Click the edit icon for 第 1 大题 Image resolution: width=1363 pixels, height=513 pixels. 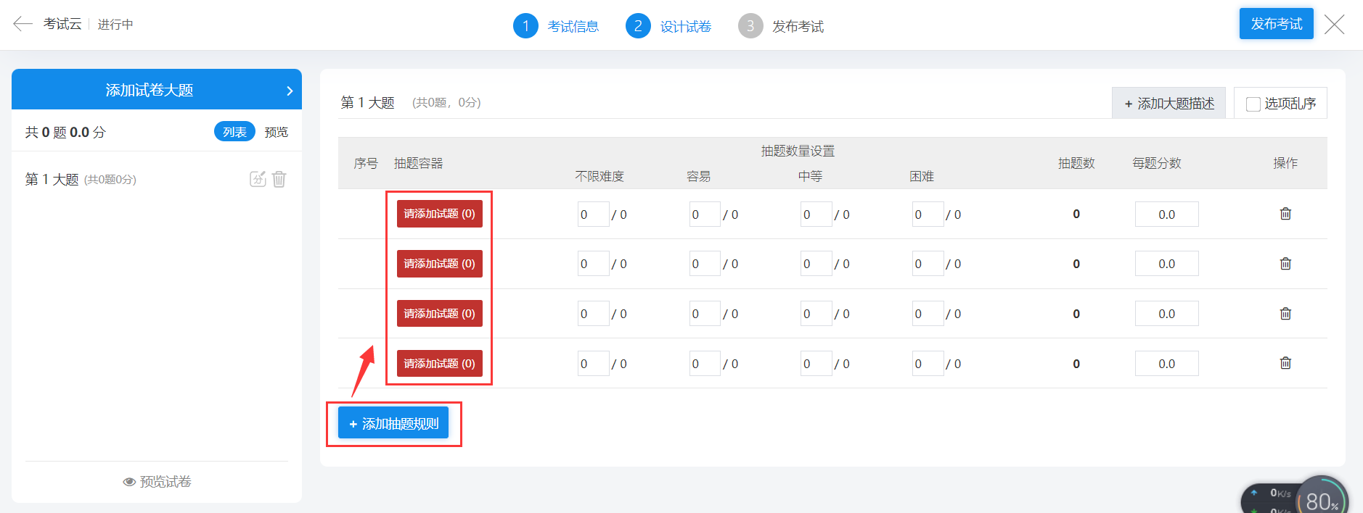(258, 179)
